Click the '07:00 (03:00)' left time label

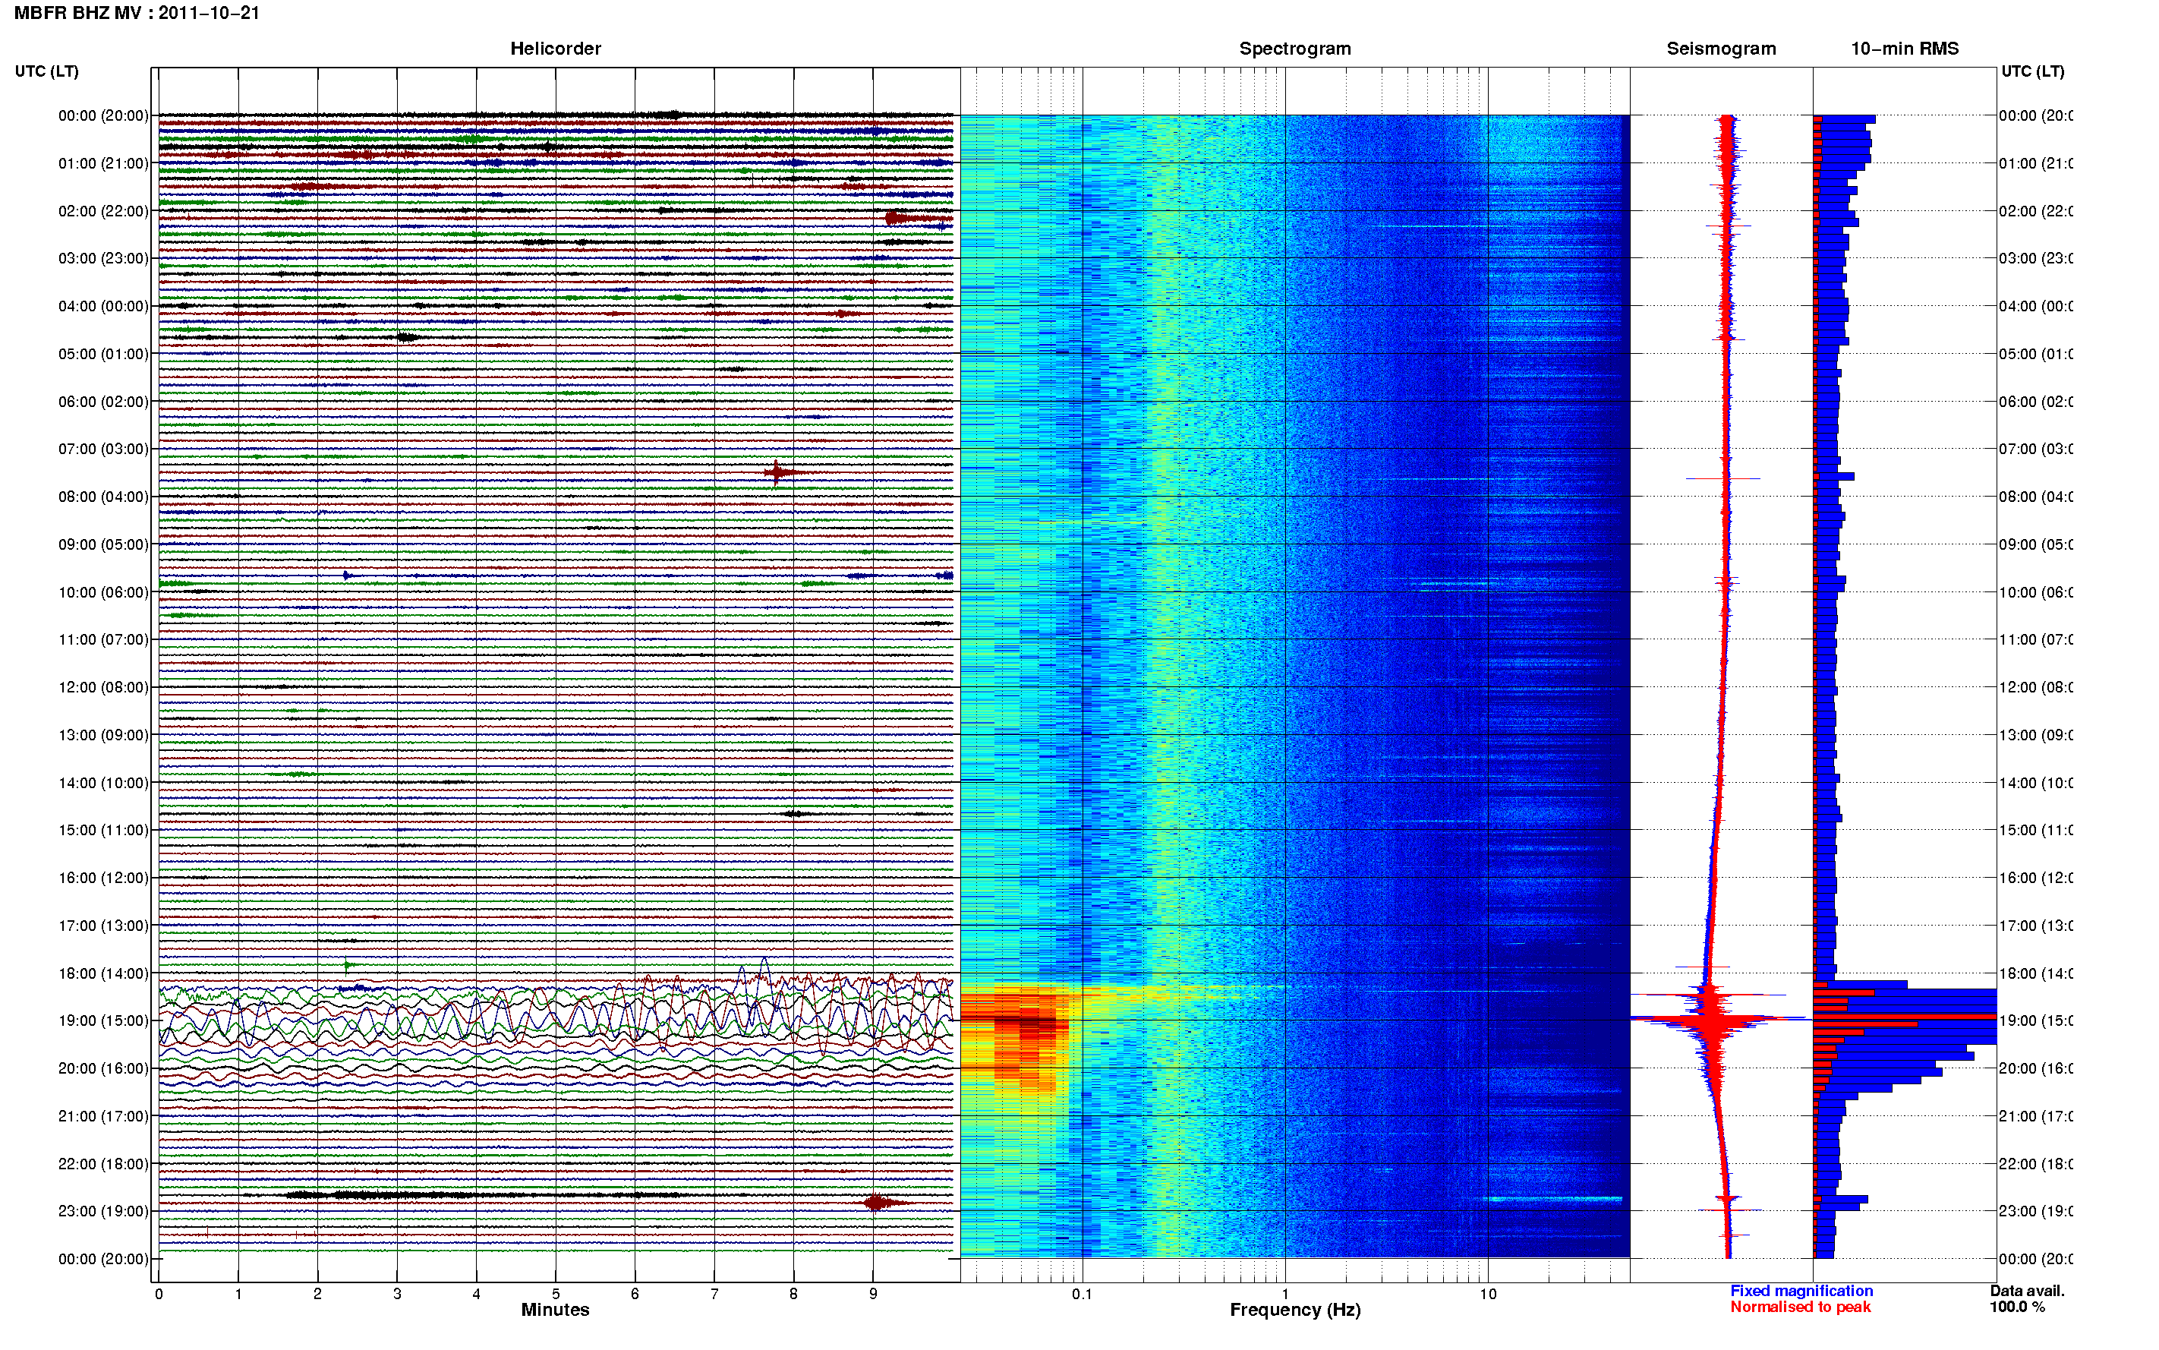point(103,449)
